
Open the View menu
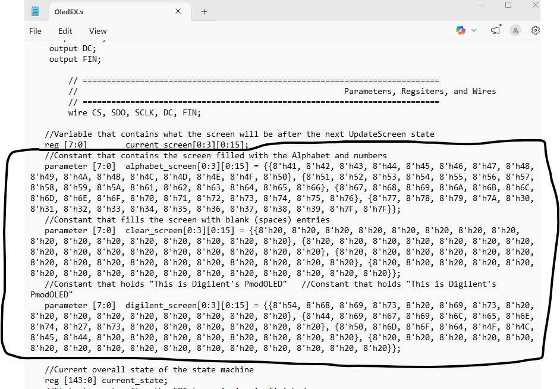click(x=97, y=31)
